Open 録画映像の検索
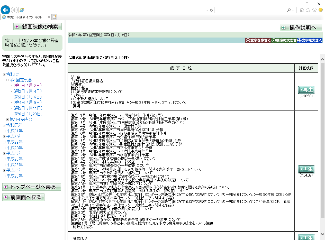This screenshot has height=240, width=325. 38,26
